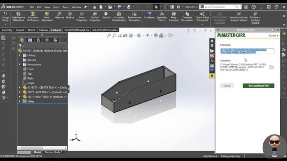The width and height of the screenshot is (287, 161).
Task: Expand the 18371 - CENTER TRAY component
Action: point(20,88)
